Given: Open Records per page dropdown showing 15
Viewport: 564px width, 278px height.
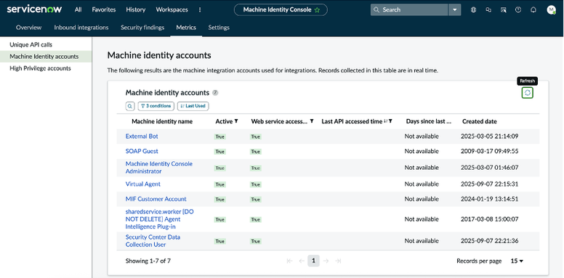Looking at the screenshot, I should tap(517, 261).
